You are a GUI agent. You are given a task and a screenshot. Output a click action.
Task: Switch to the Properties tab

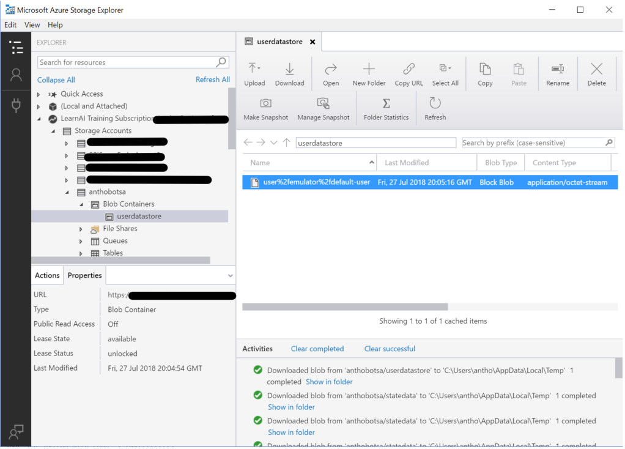[84, 275]
